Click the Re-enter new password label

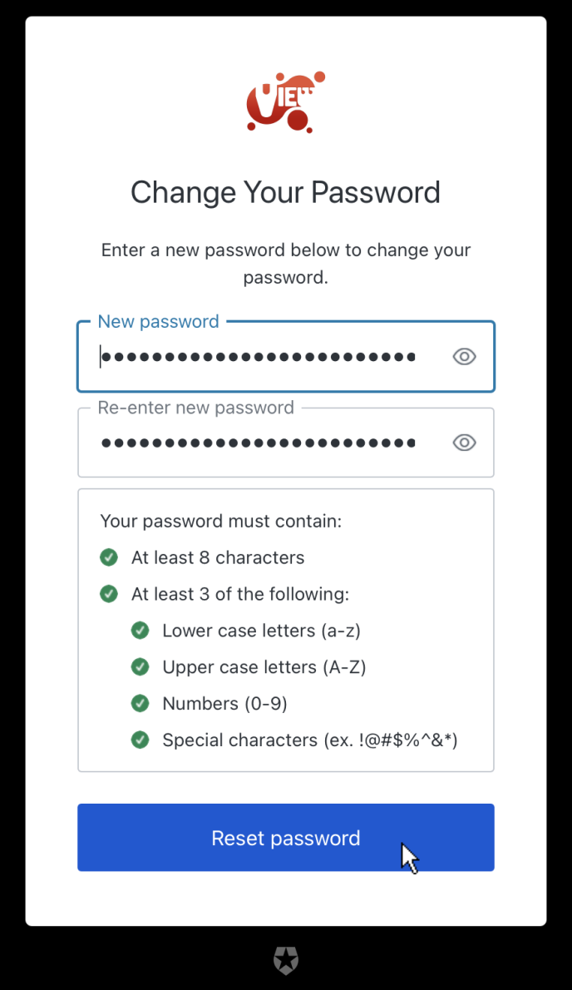coord(196,408)
